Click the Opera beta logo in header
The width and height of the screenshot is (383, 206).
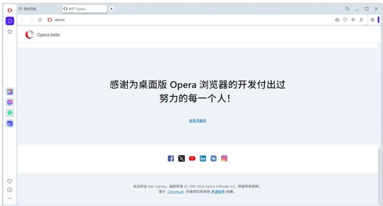30,34
